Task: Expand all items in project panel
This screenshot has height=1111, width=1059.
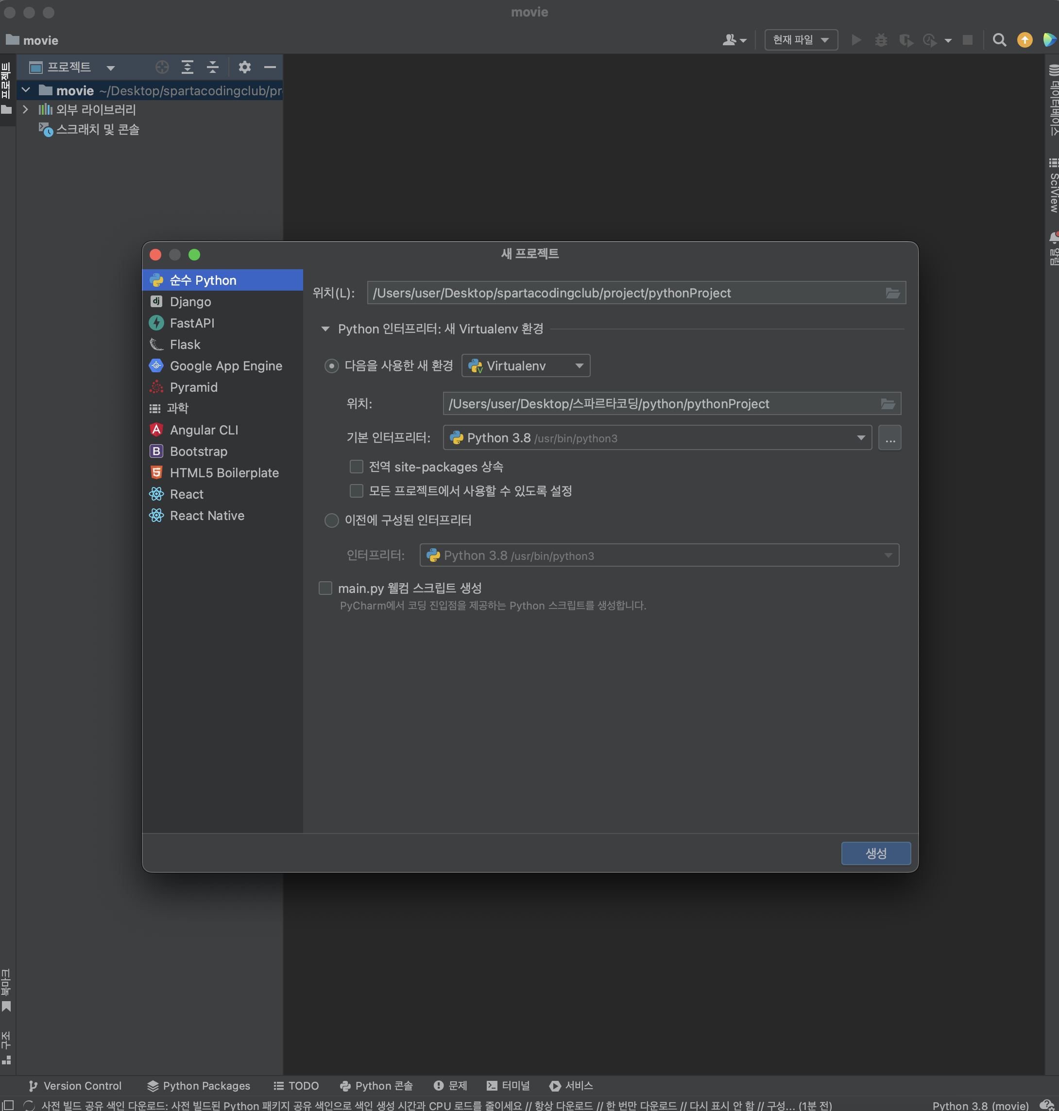Action: point(188,67)
